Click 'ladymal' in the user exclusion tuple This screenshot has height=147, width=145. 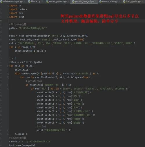click(91, 89)
